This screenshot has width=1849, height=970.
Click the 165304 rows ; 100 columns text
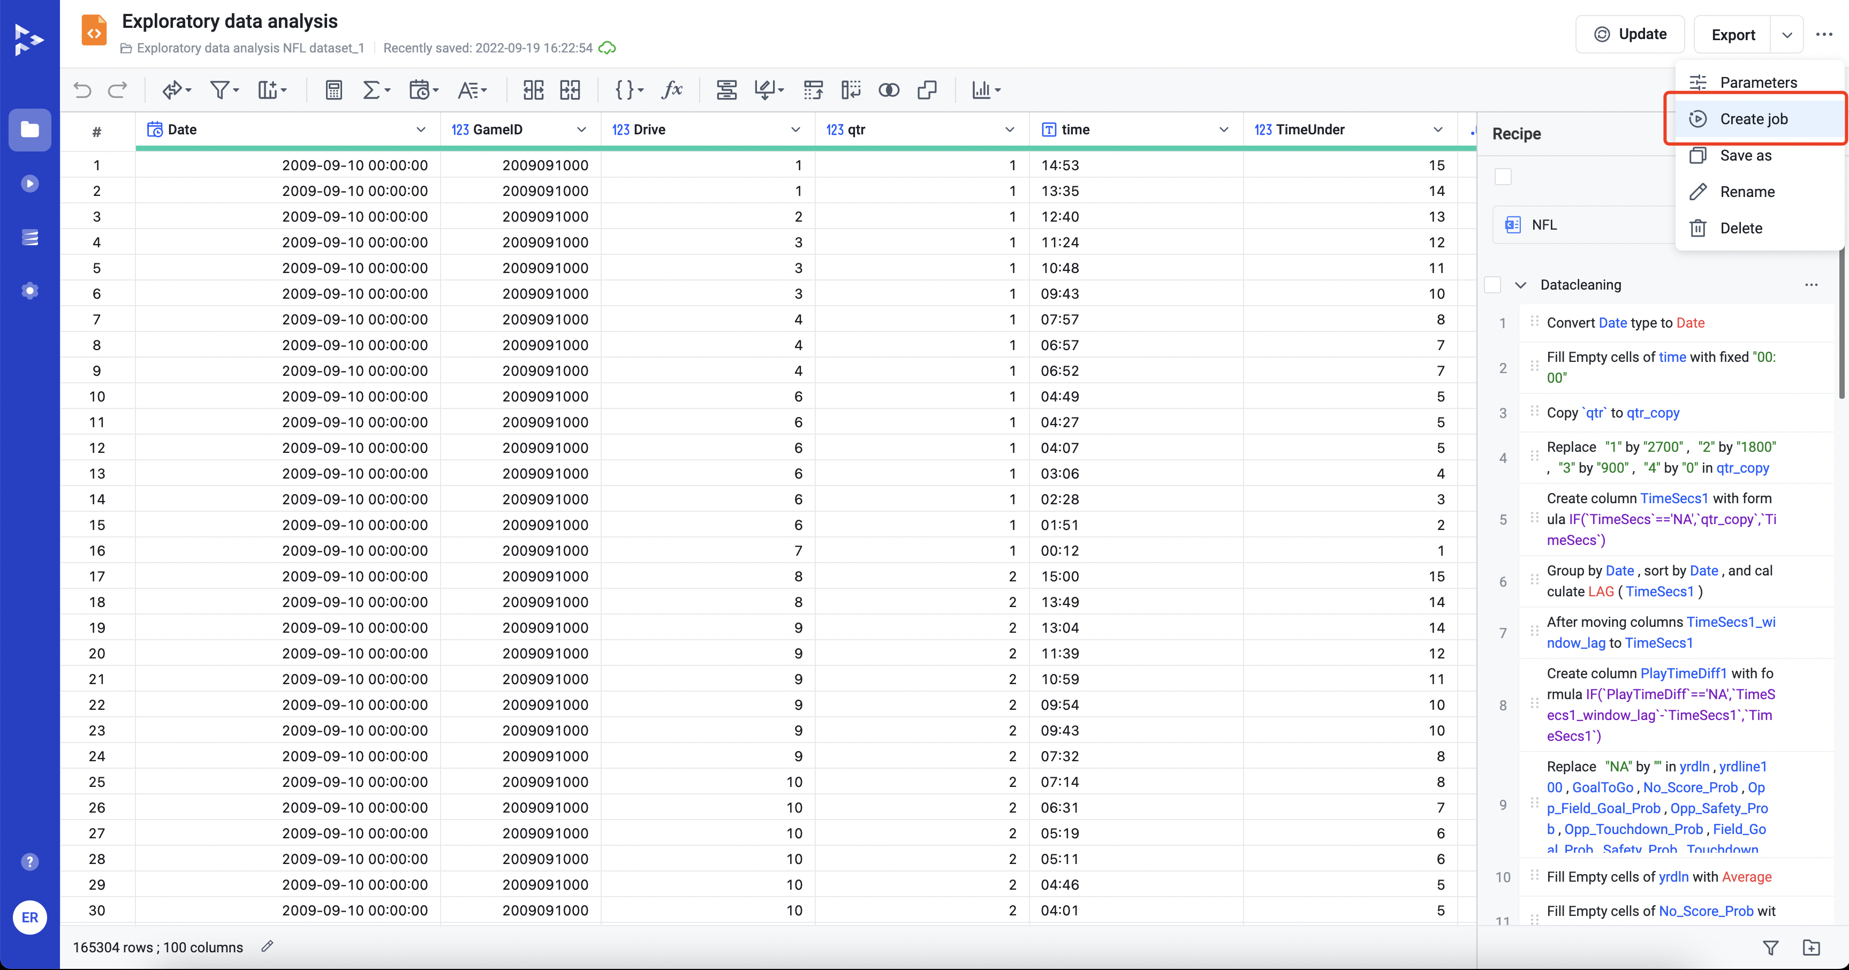click(x=158, y=947)
